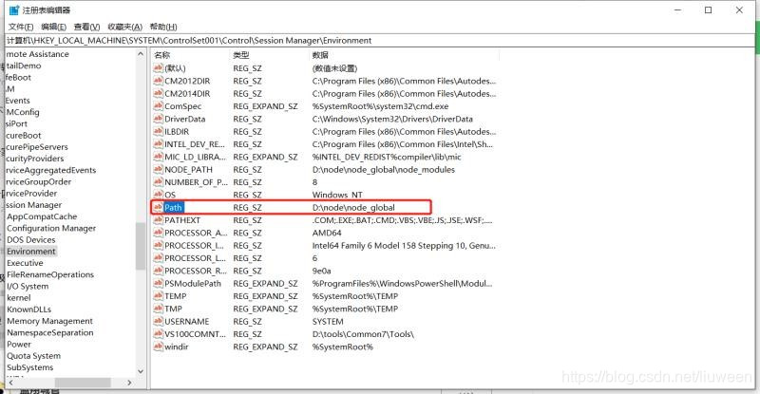Click the data 9e0a
The image size is (760, 394).
point(322,271)
